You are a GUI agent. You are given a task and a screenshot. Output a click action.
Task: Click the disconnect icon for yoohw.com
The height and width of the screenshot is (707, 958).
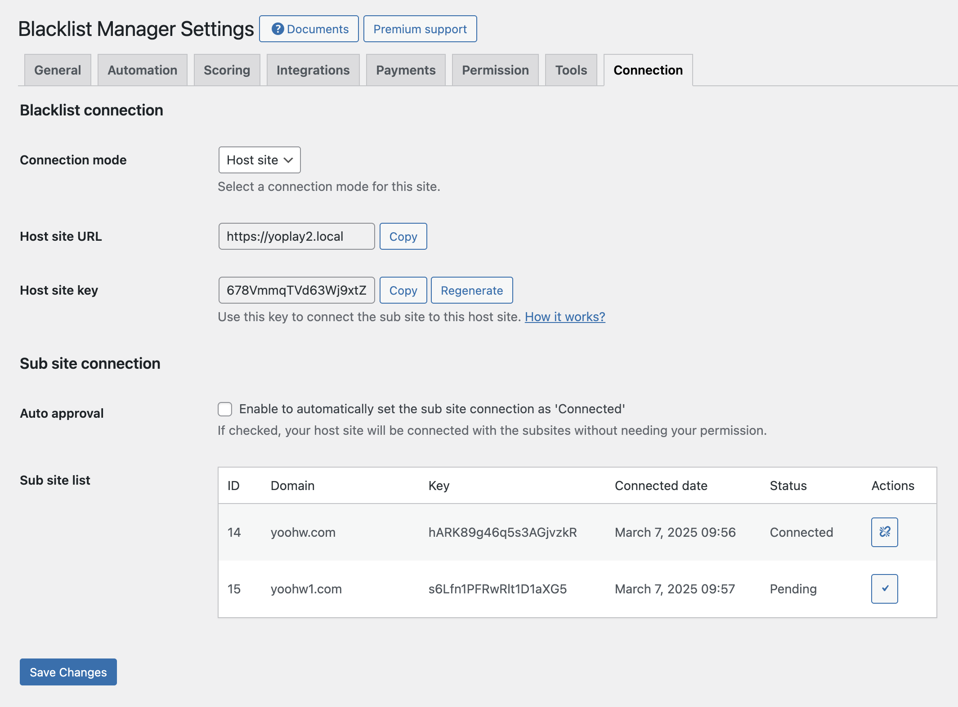click(884, 532)
